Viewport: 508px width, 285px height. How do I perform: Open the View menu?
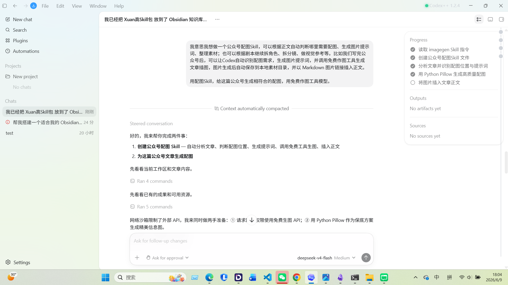[77, 6]
